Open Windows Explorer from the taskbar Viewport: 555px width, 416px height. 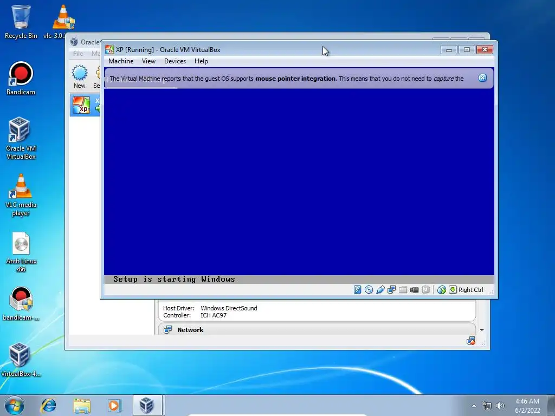[x=81, y=405]
